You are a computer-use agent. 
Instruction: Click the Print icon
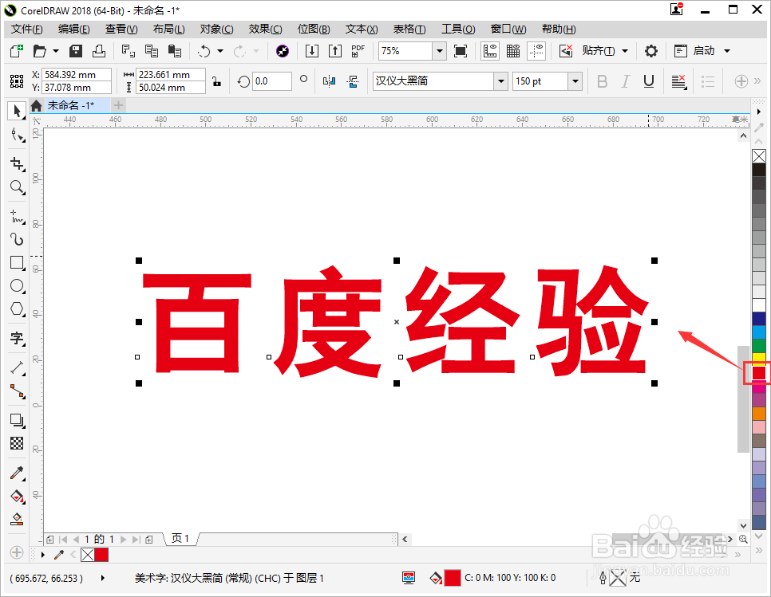(99, 50)
